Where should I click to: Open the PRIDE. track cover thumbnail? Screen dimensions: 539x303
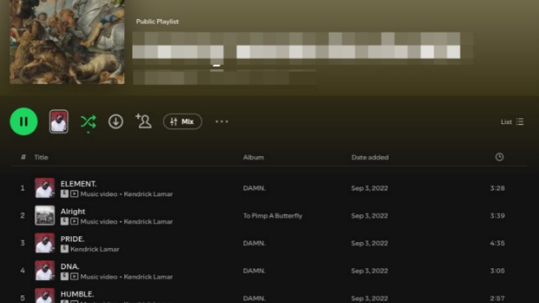point(45,243)
